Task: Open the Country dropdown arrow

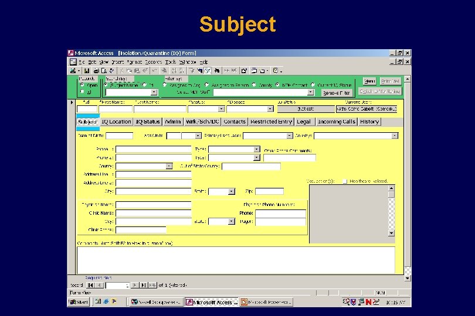Action: tap(395, 136)
